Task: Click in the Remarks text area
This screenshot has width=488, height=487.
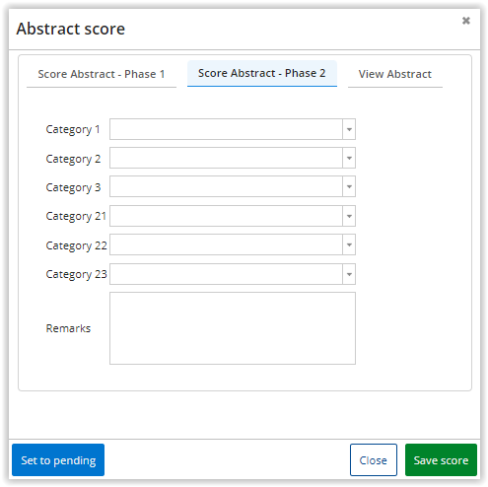Action: point(233,328)
